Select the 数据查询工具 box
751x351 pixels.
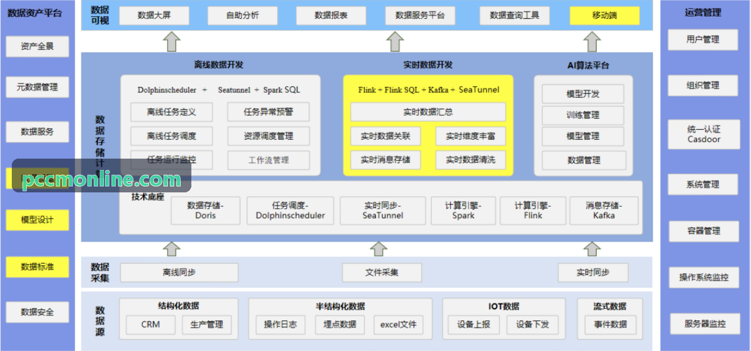(x=515, y=16)
